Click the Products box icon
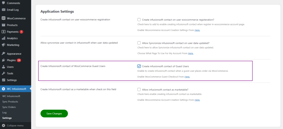Viewport: 283px width, 129px height. (3, 25)
